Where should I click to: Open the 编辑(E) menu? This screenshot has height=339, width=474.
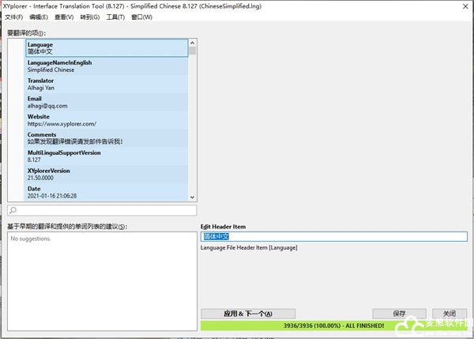click(x=38, y=17)
